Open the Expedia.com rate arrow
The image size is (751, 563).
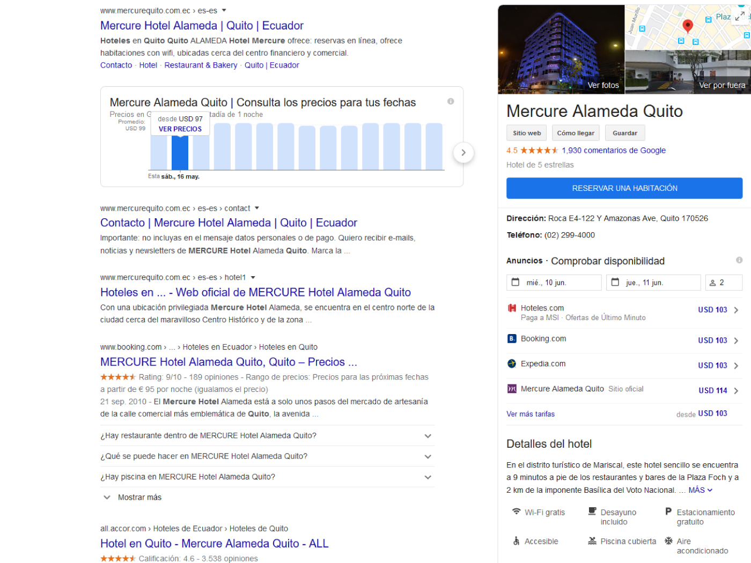(736, 366)
